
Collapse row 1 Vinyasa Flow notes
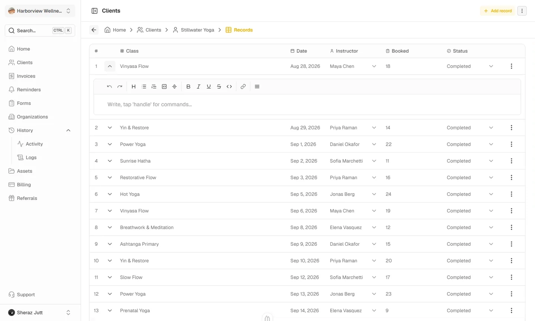110,66
